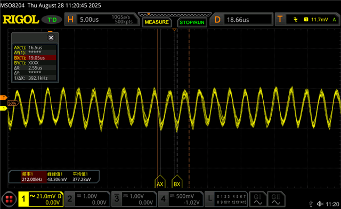Screen dimensions: 341x209
Task: Click the AY(1) asterisk readout
Action: [35, 53]
